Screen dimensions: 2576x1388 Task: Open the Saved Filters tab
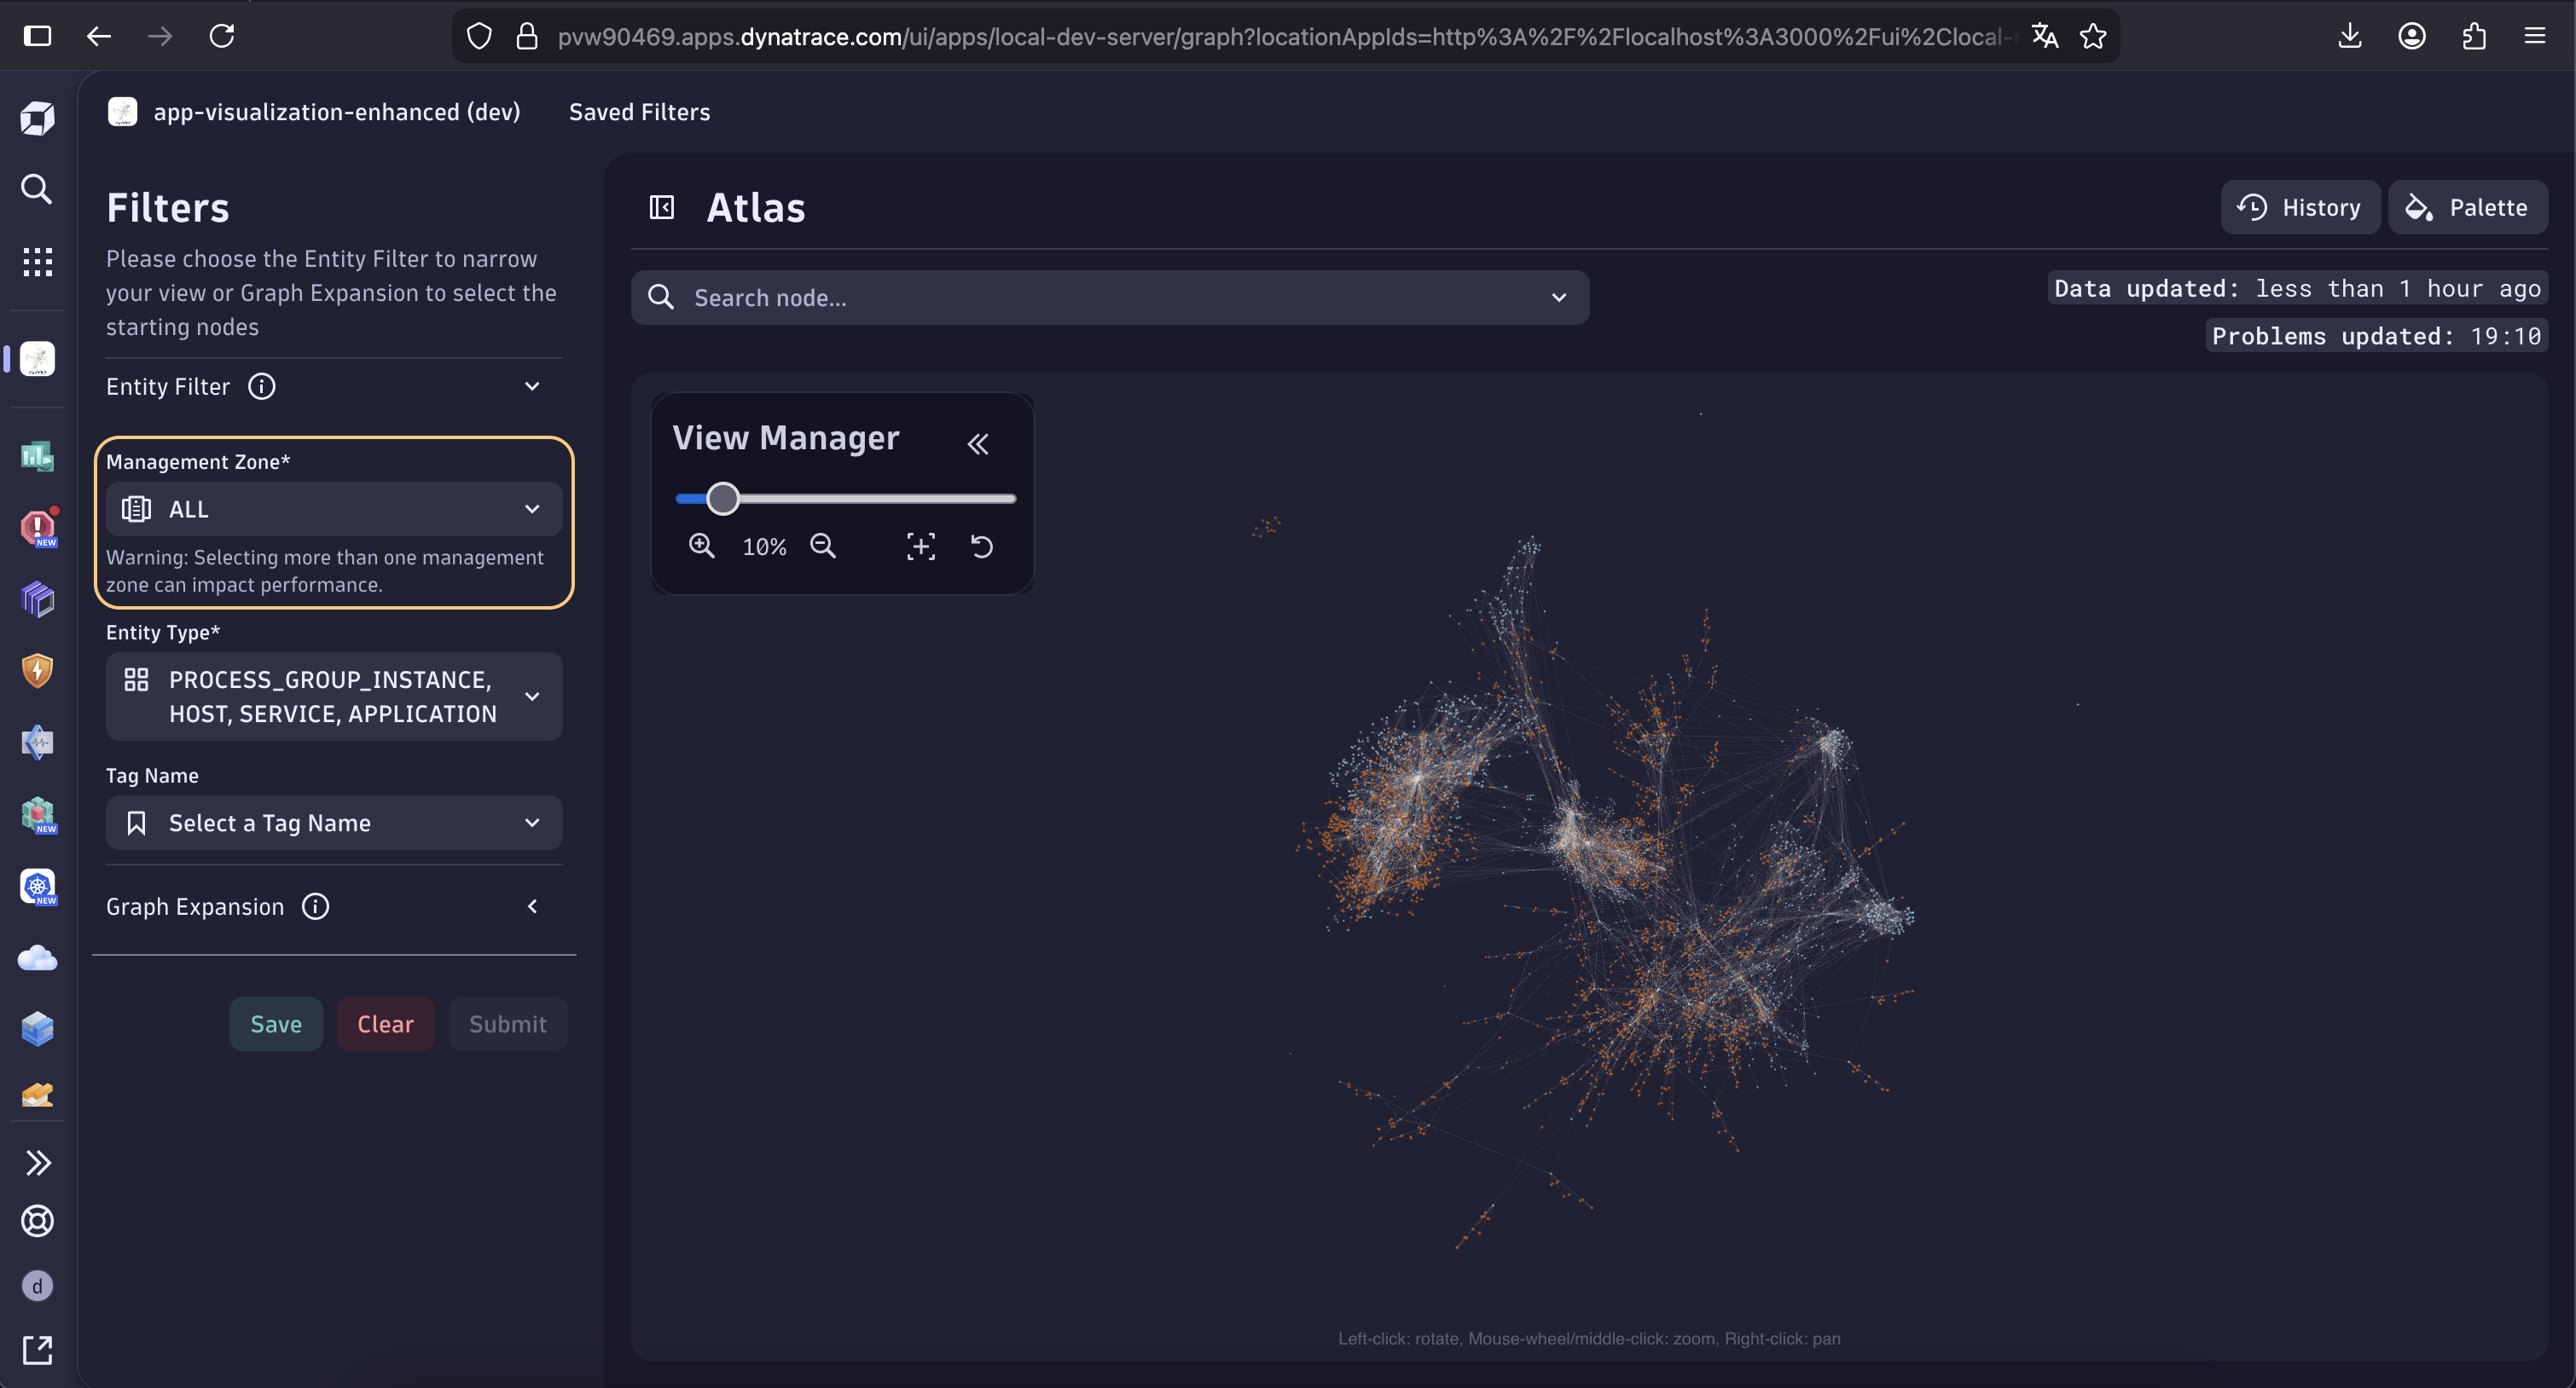click(x=639, y=112)
